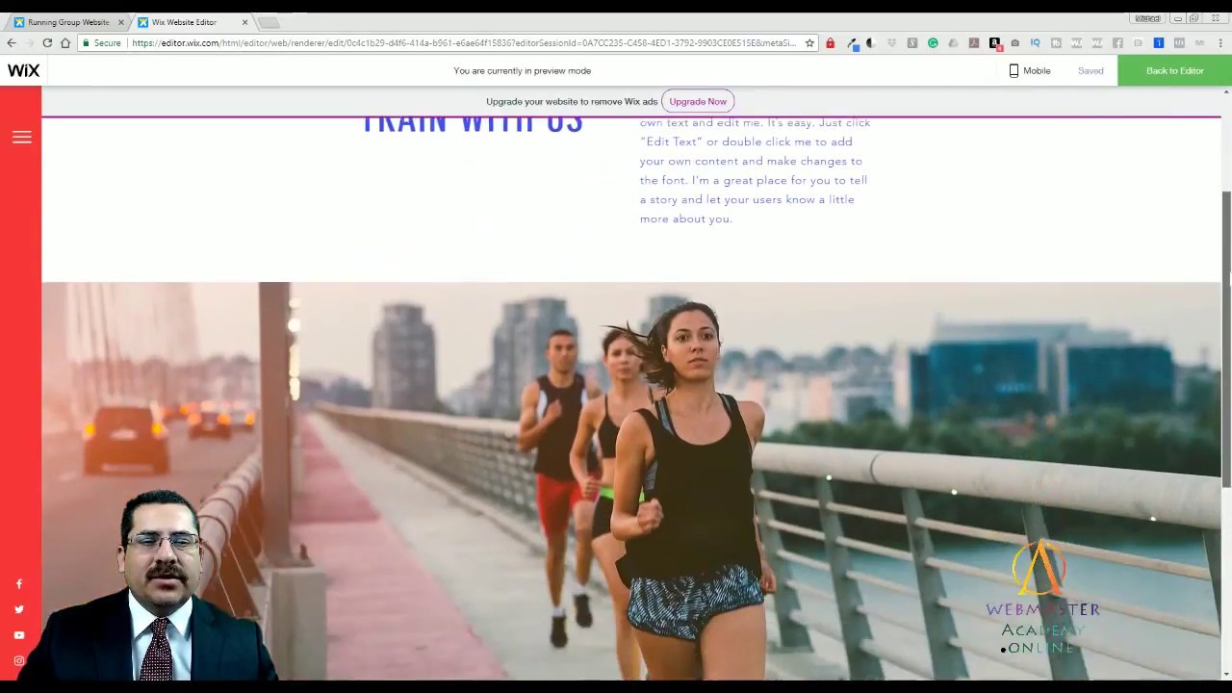Click the Dropbox extension icon

(891, 43)
